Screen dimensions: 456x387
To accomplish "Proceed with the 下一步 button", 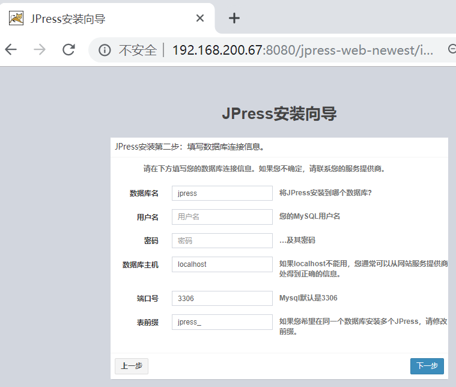I will (427, 366).
